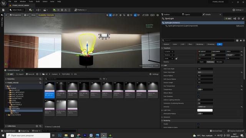The width and height of the screenshot is (246, 138).
Task: Set Mobility to Stationary
Action: click(210, 62)
